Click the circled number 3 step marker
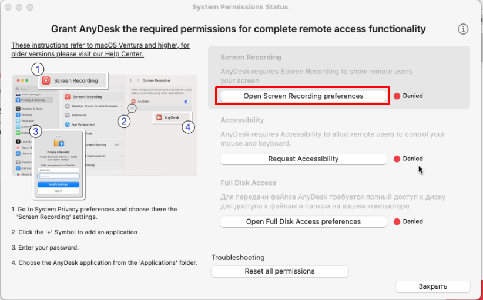This screenshot has height=300, width=483. coord(36,132)
